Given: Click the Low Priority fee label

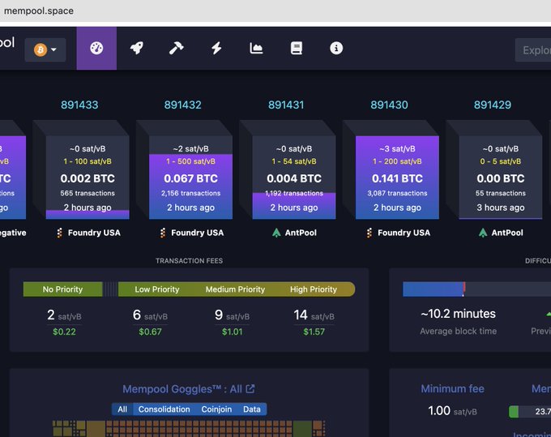Looking at the screenshot, I should click(157, 289).
